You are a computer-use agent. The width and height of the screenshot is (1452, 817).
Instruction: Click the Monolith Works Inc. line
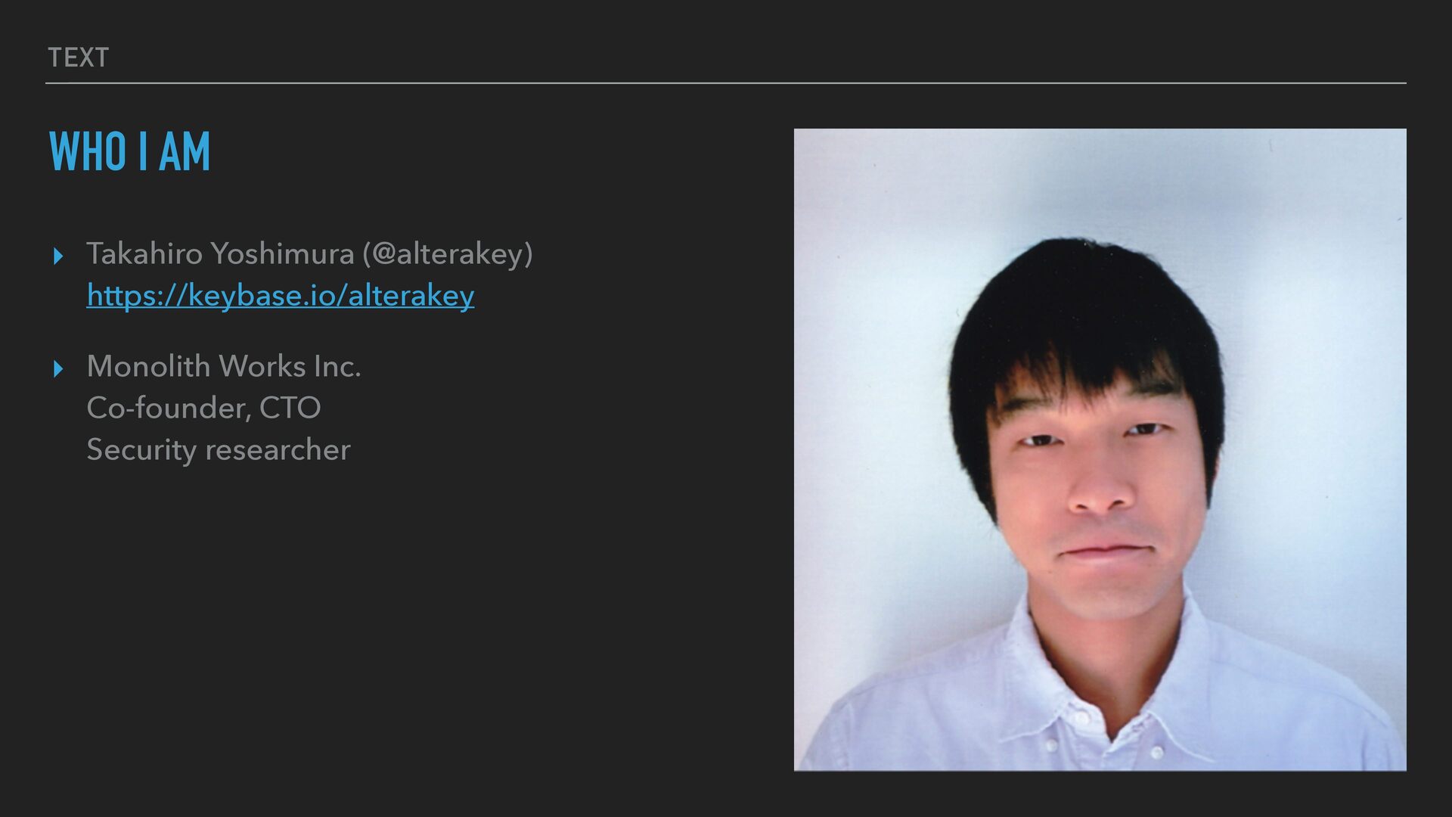point(224,366)
